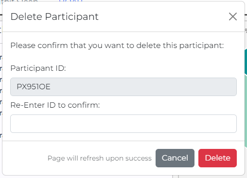Click the vertical divider line below the dialog
Screen dimensions: 247x178
click(178, 177)
